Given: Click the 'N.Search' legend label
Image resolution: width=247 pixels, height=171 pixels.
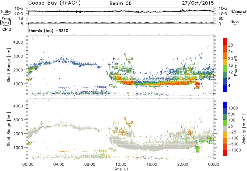Looking at the screenshot, I should (x=238, y=11).
